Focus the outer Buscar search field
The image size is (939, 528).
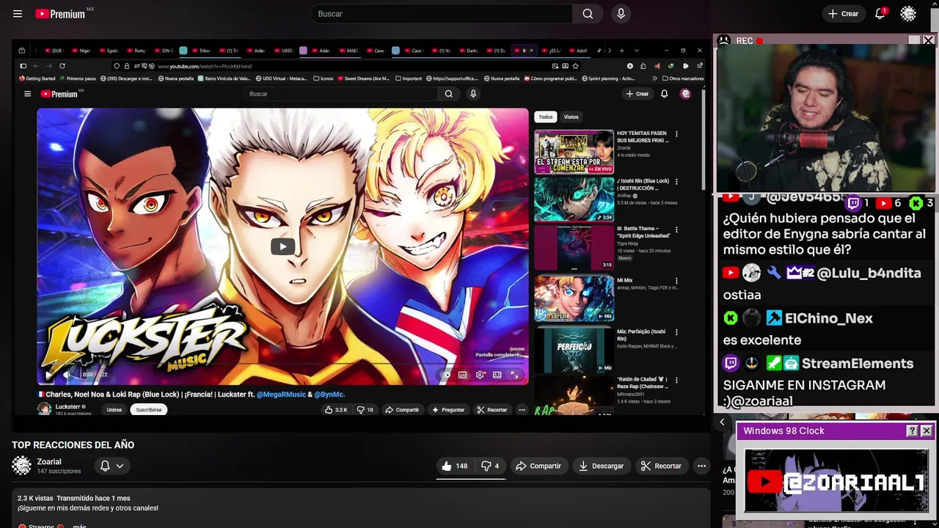(441, 14)
